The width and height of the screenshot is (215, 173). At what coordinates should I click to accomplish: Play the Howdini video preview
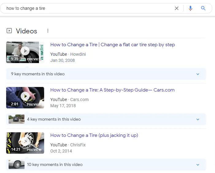coord(25,51)
